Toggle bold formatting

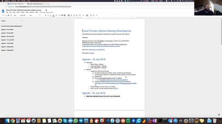pyautogui.click(x=45, y=15)
